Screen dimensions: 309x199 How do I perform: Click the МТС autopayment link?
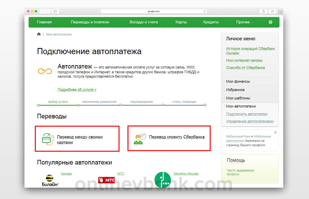pos(121,174)
